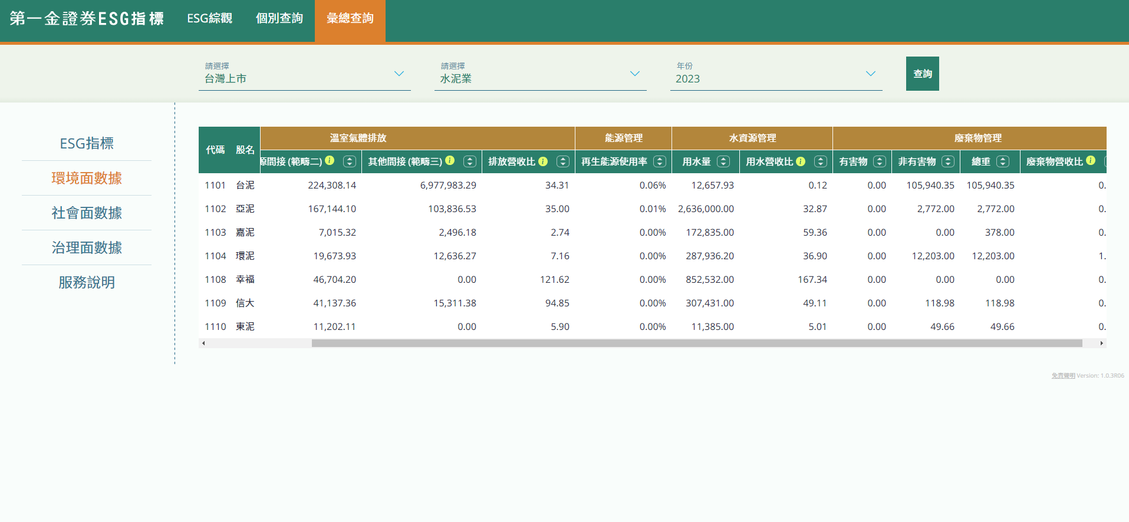Expand the 年份 2023 year dropdown
1129x522 pixels.
coord(776,74)
